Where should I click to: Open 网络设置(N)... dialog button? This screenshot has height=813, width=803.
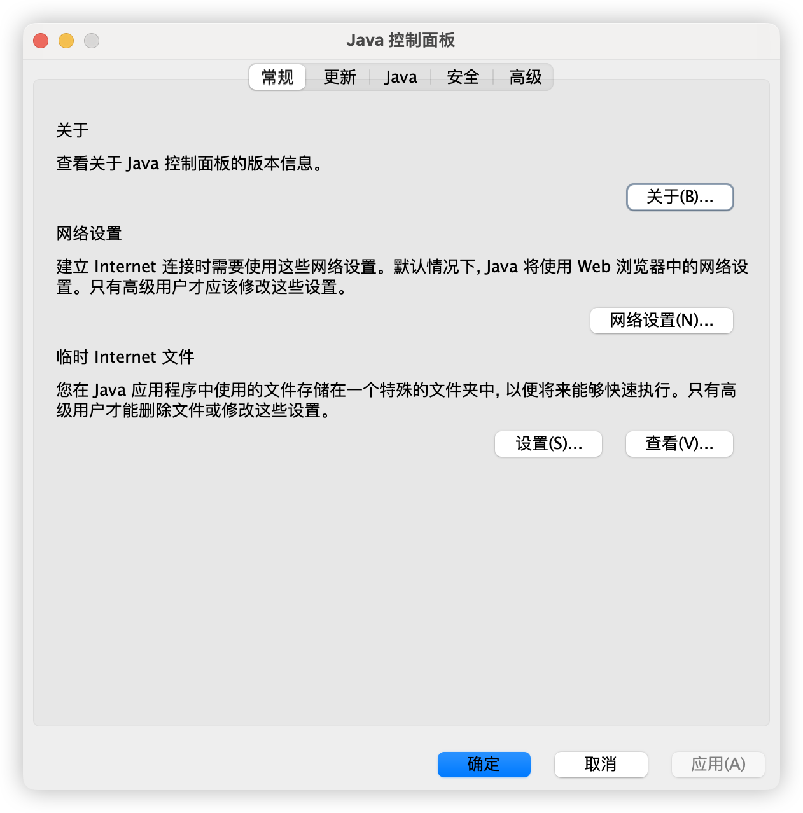[662, 320]
